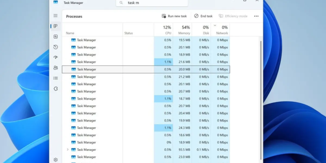Select the highlighted Task Manager 20.0 MB row

pyautogui.click(x=146, y=70)
